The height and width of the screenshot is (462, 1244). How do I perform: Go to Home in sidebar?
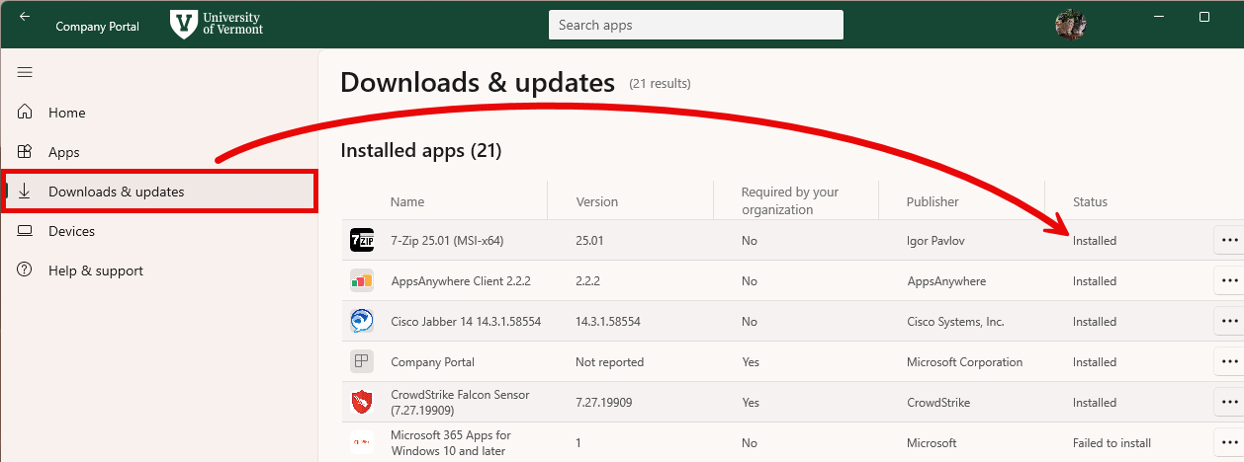tap(66, 113)
